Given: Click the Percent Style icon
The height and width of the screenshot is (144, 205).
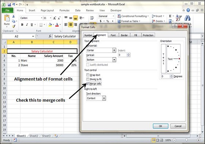Looking at the screenshot, I should [108, 21].
